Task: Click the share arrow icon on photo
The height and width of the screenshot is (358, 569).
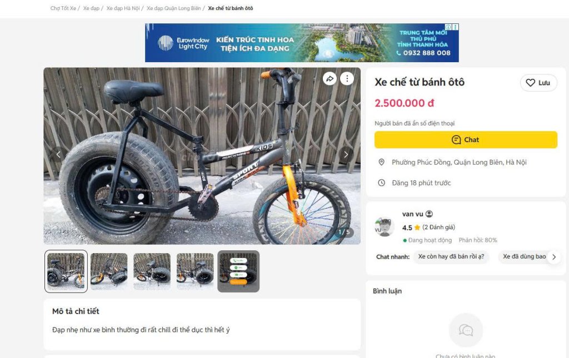Action: pos(330,79)
